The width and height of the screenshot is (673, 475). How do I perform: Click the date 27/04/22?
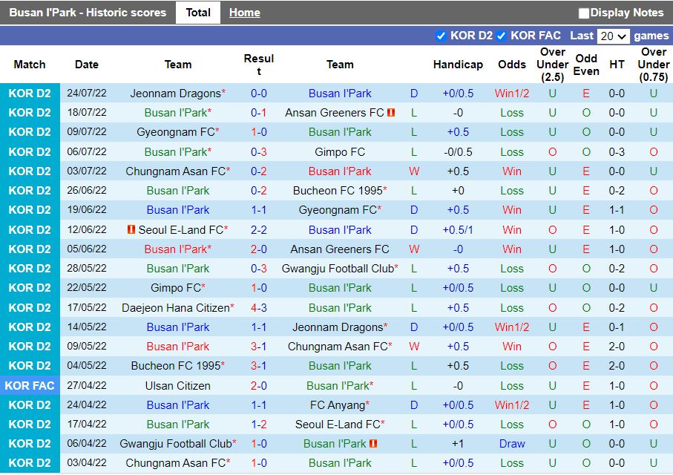(x=87, y=386)
